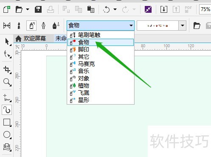This screenshot has height=157, width=211.
Task: Expand the Redo history dropdown
Action: (x=134, y=9)
